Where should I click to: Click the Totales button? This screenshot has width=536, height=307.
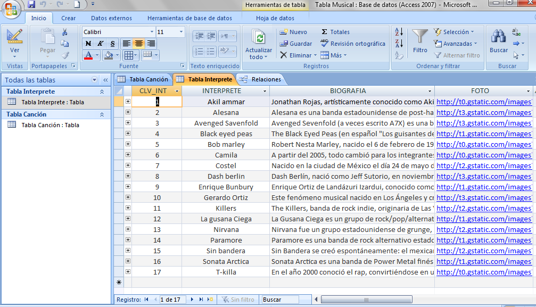coord(335,32)
